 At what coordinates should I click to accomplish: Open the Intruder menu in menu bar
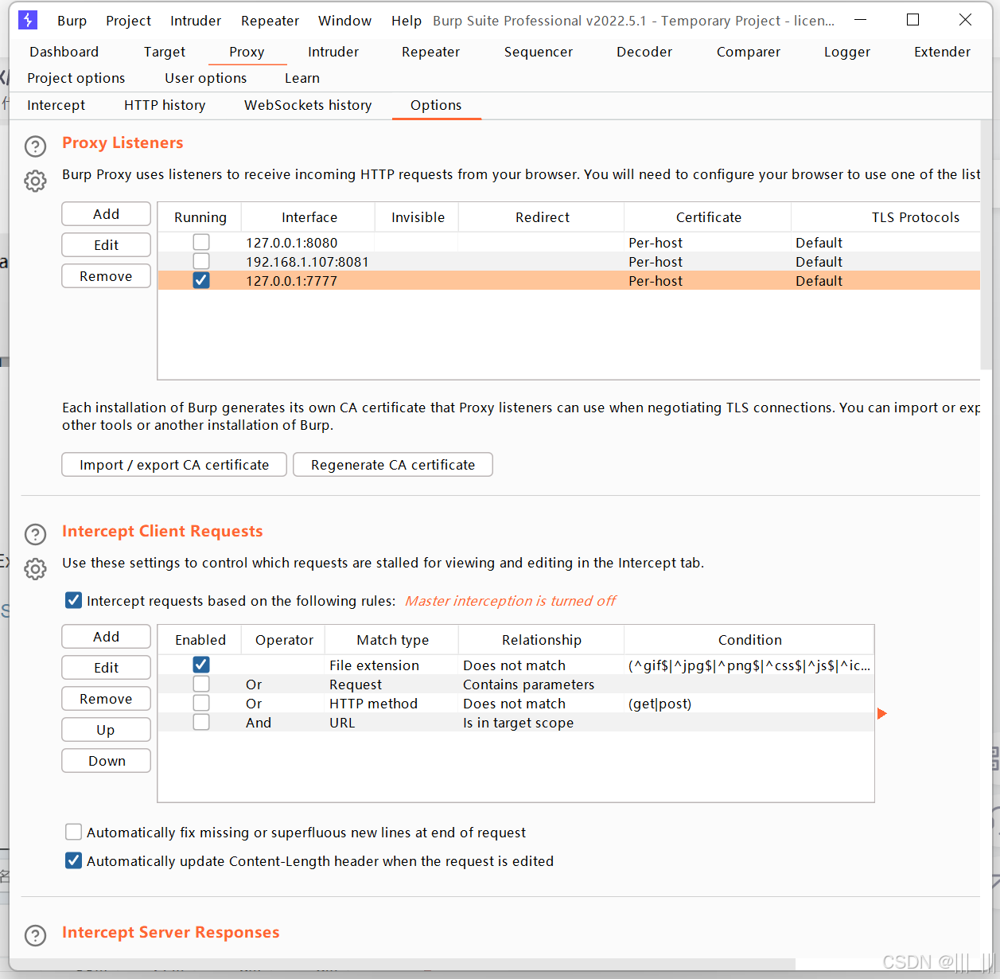pyautogui.click(x=196, y=21)
